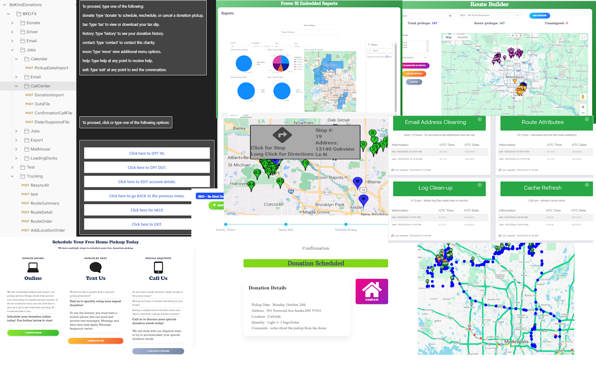Switch Route Builder map to Satellite view
Viewport: 596px width, 389px height.
click(x=463, y=37)
